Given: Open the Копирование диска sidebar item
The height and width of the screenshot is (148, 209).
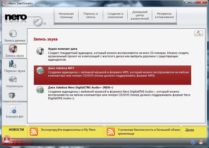Looking at the screenshot, I should 14,81.
